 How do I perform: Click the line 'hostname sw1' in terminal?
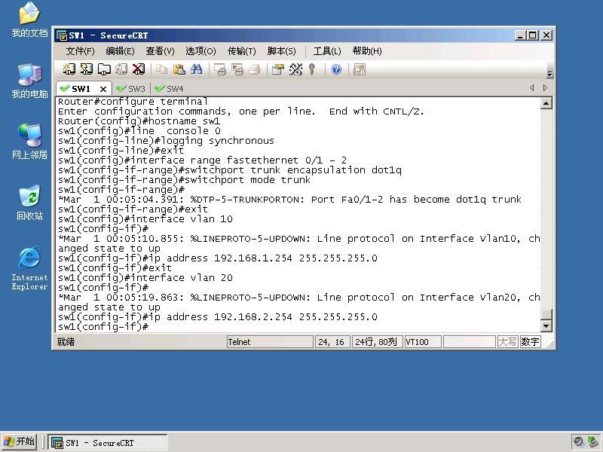pos(139,121)
